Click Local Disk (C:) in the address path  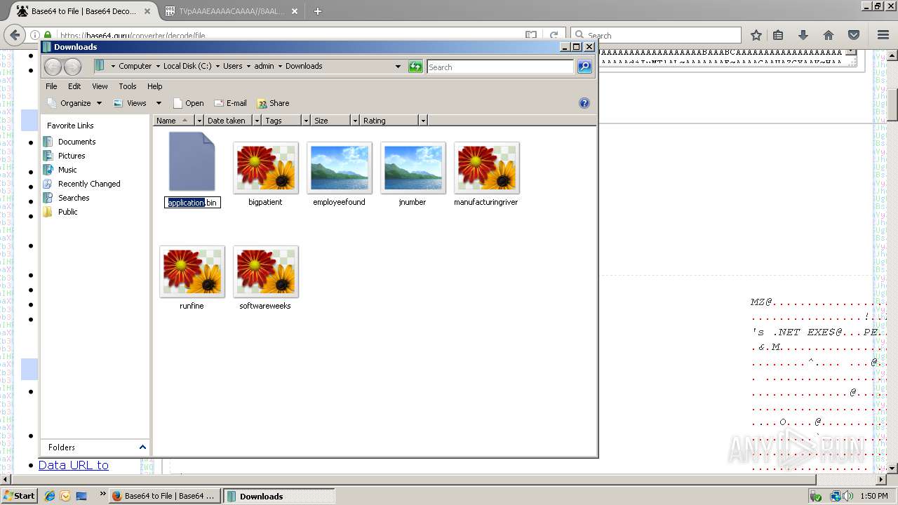[x=187, y=66]
